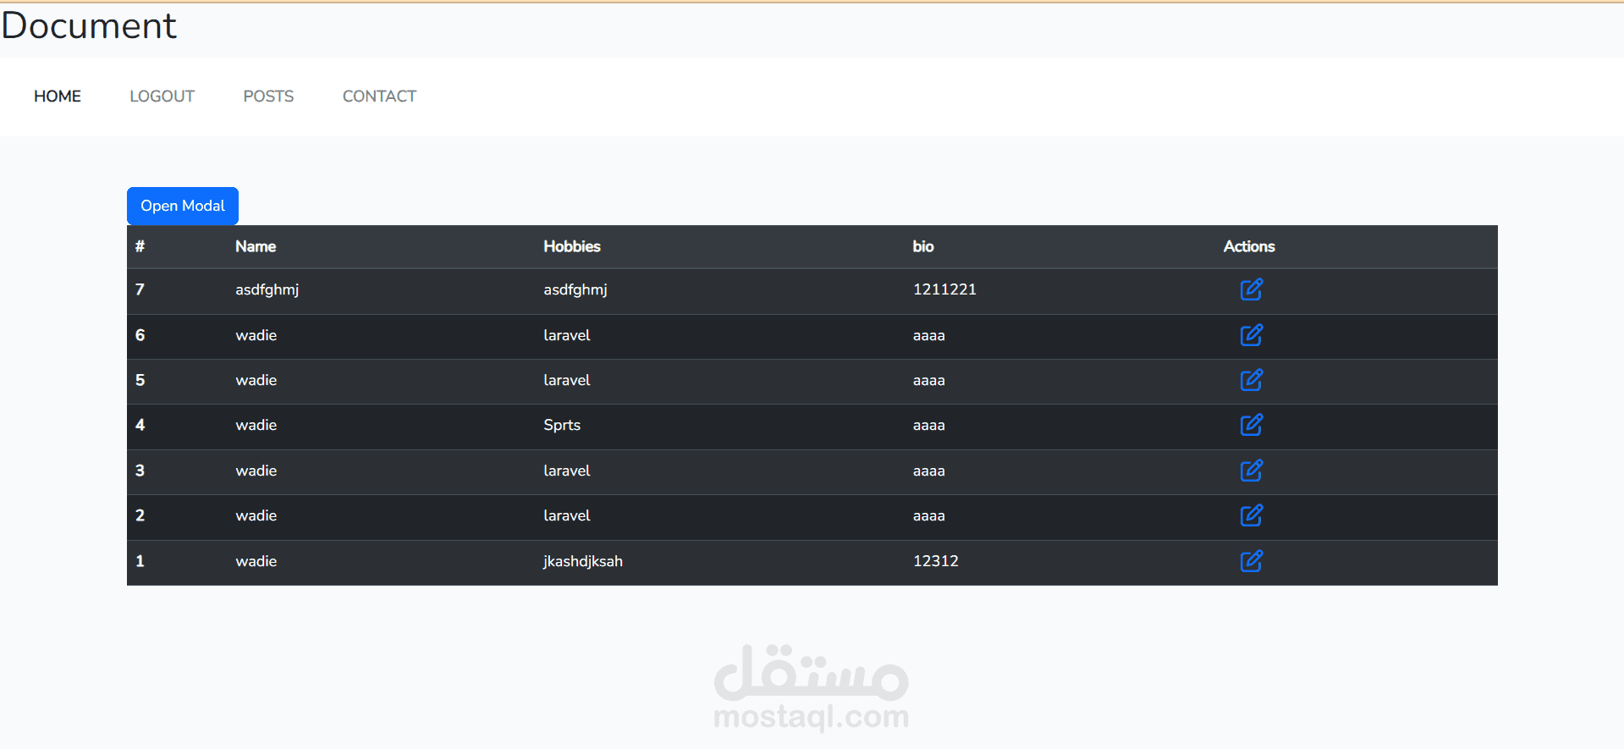Edit record number 2
This screenshot has height=749, width=1624.
[x=1251, y=515]
